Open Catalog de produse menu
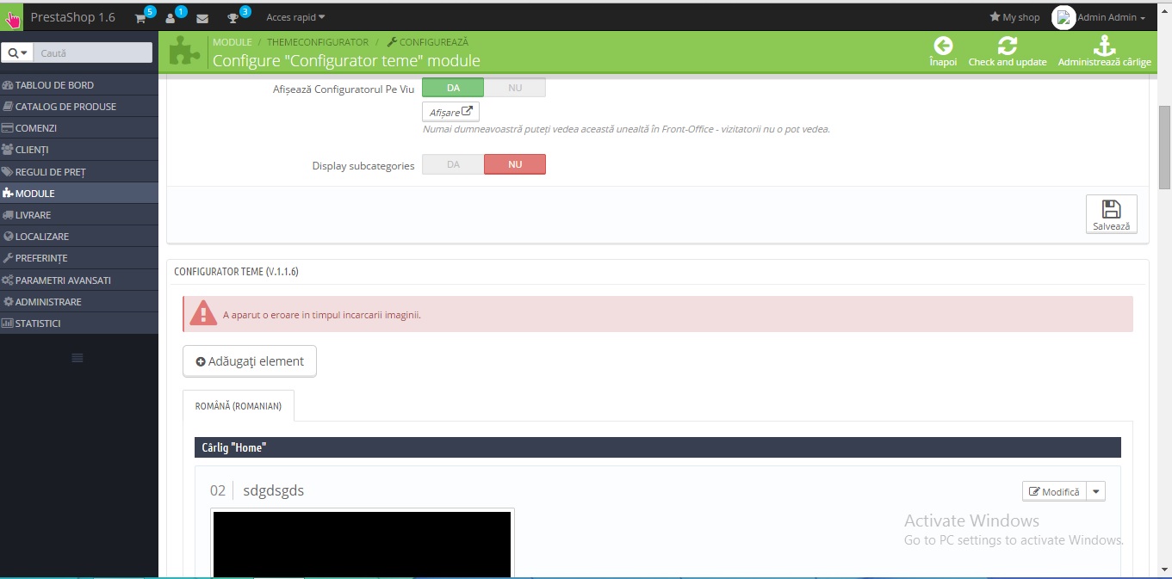 78,107
